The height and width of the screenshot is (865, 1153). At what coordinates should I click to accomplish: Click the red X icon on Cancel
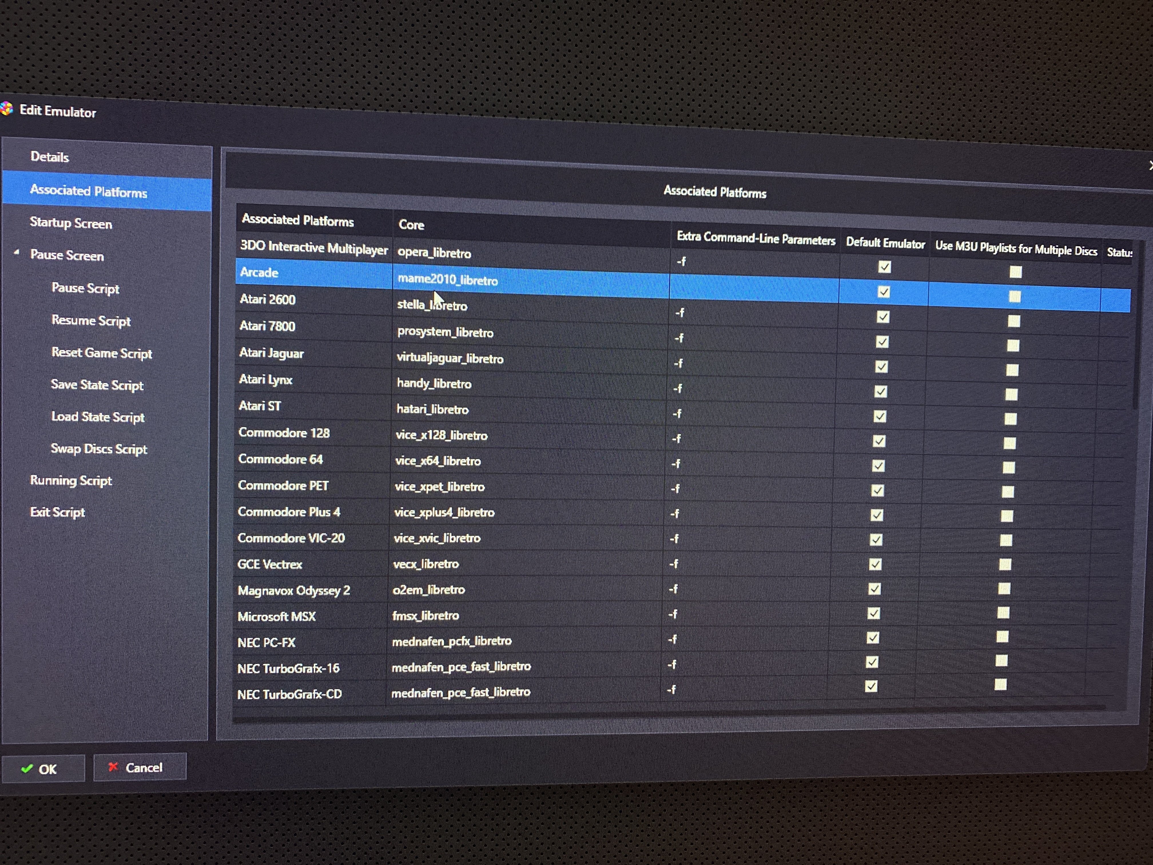[x=113, y=766]
